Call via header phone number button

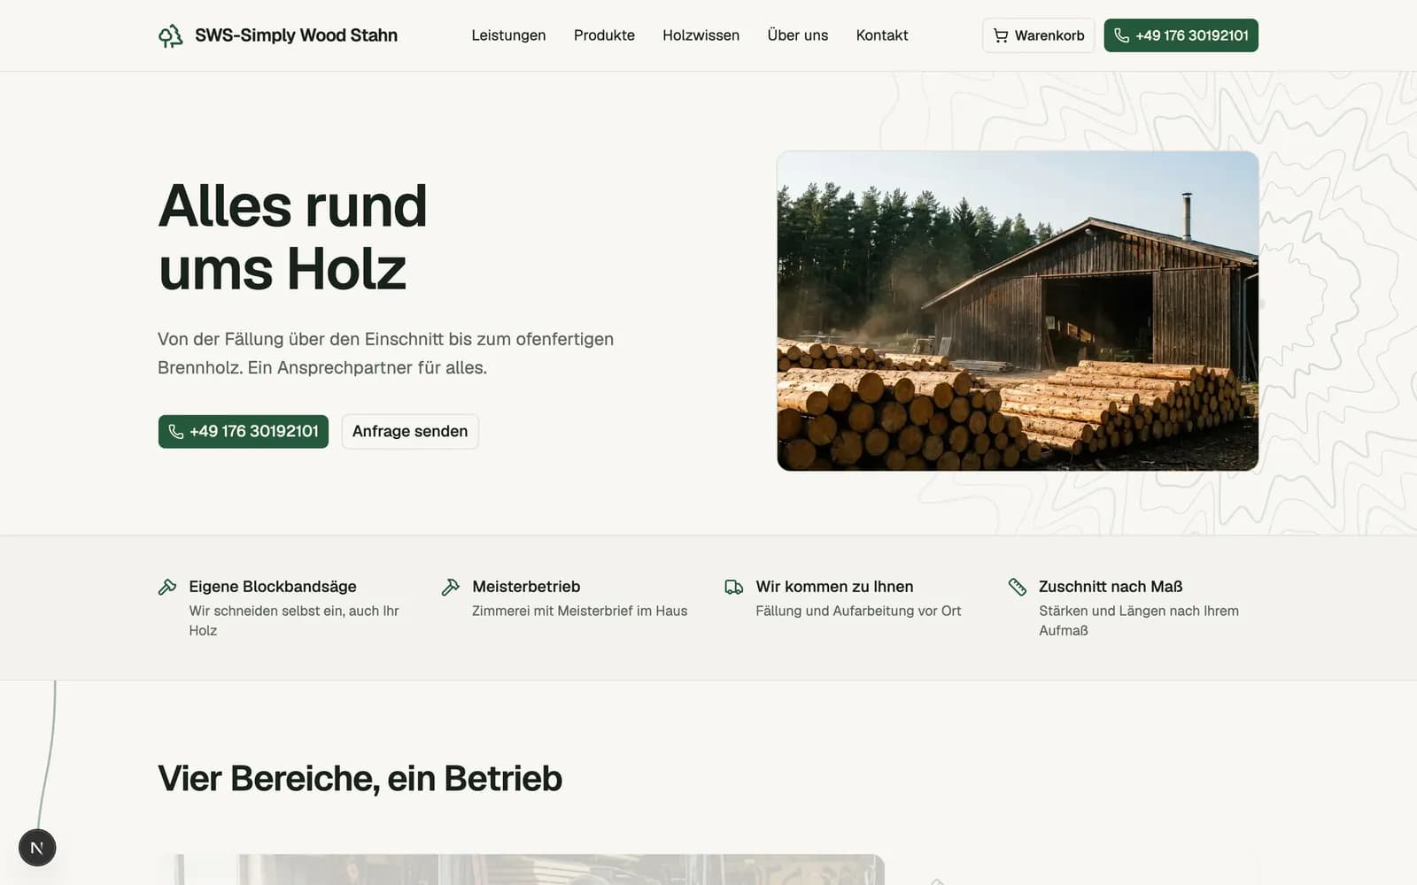point(1181,35)
